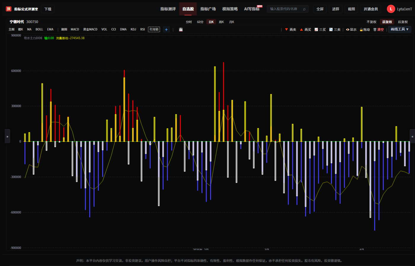Click the 绝杀主力DDE indicator label
The width and height of the screenshot is (415, 266).
(33, 38)
